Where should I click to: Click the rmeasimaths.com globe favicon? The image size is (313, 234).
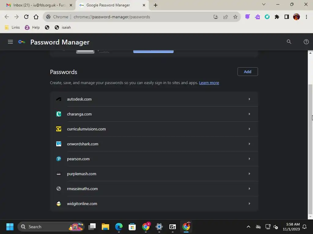click(x=59, y=189)
